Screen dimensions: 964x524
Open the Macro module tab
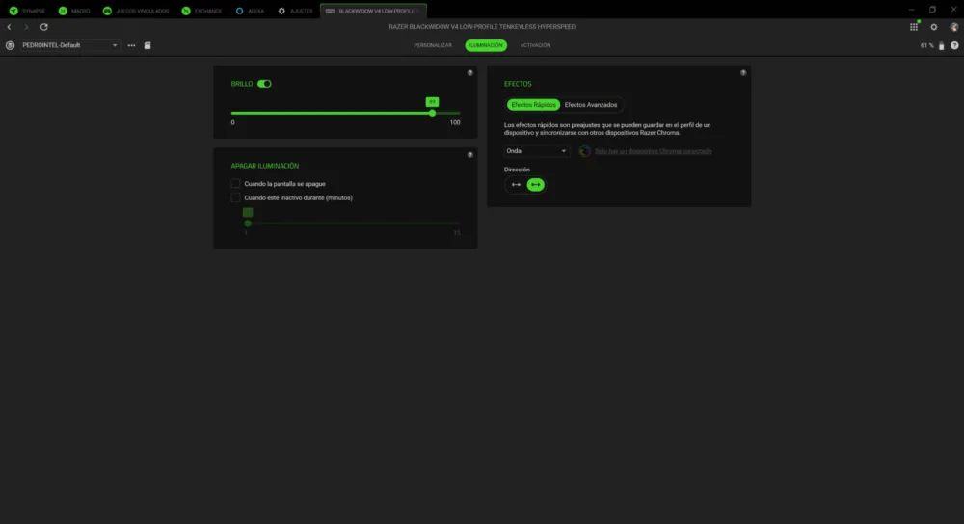pyautogui.click(x=74, y=11)
